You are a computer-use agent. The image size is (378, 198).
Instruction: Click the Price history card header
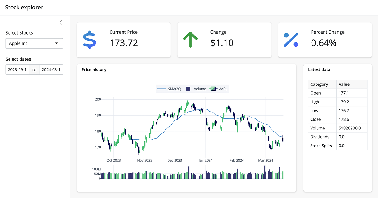(94, 70)
